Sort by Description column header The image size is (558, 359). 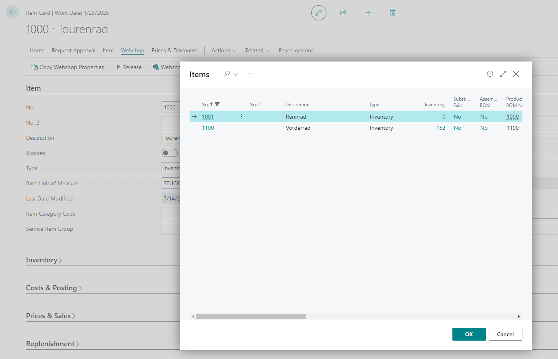coord(297,105)
